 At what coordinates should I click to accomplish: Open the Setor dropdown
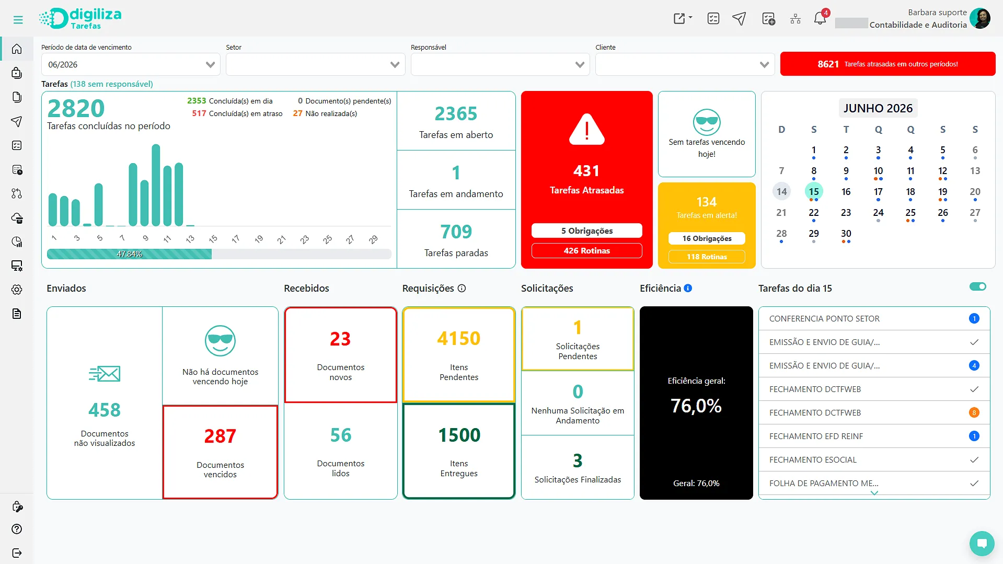tap(315, 64)
